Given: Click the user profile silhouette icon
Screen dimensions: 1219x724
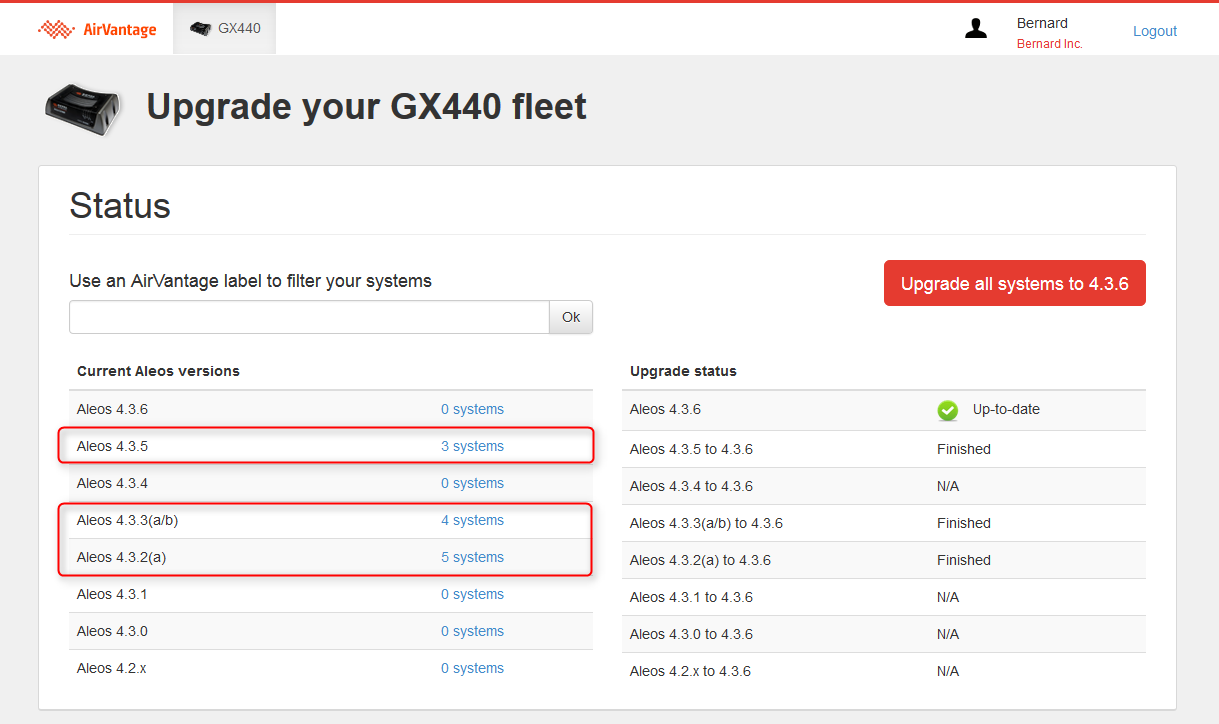Looking at the screenshot, I should [975, 30].
